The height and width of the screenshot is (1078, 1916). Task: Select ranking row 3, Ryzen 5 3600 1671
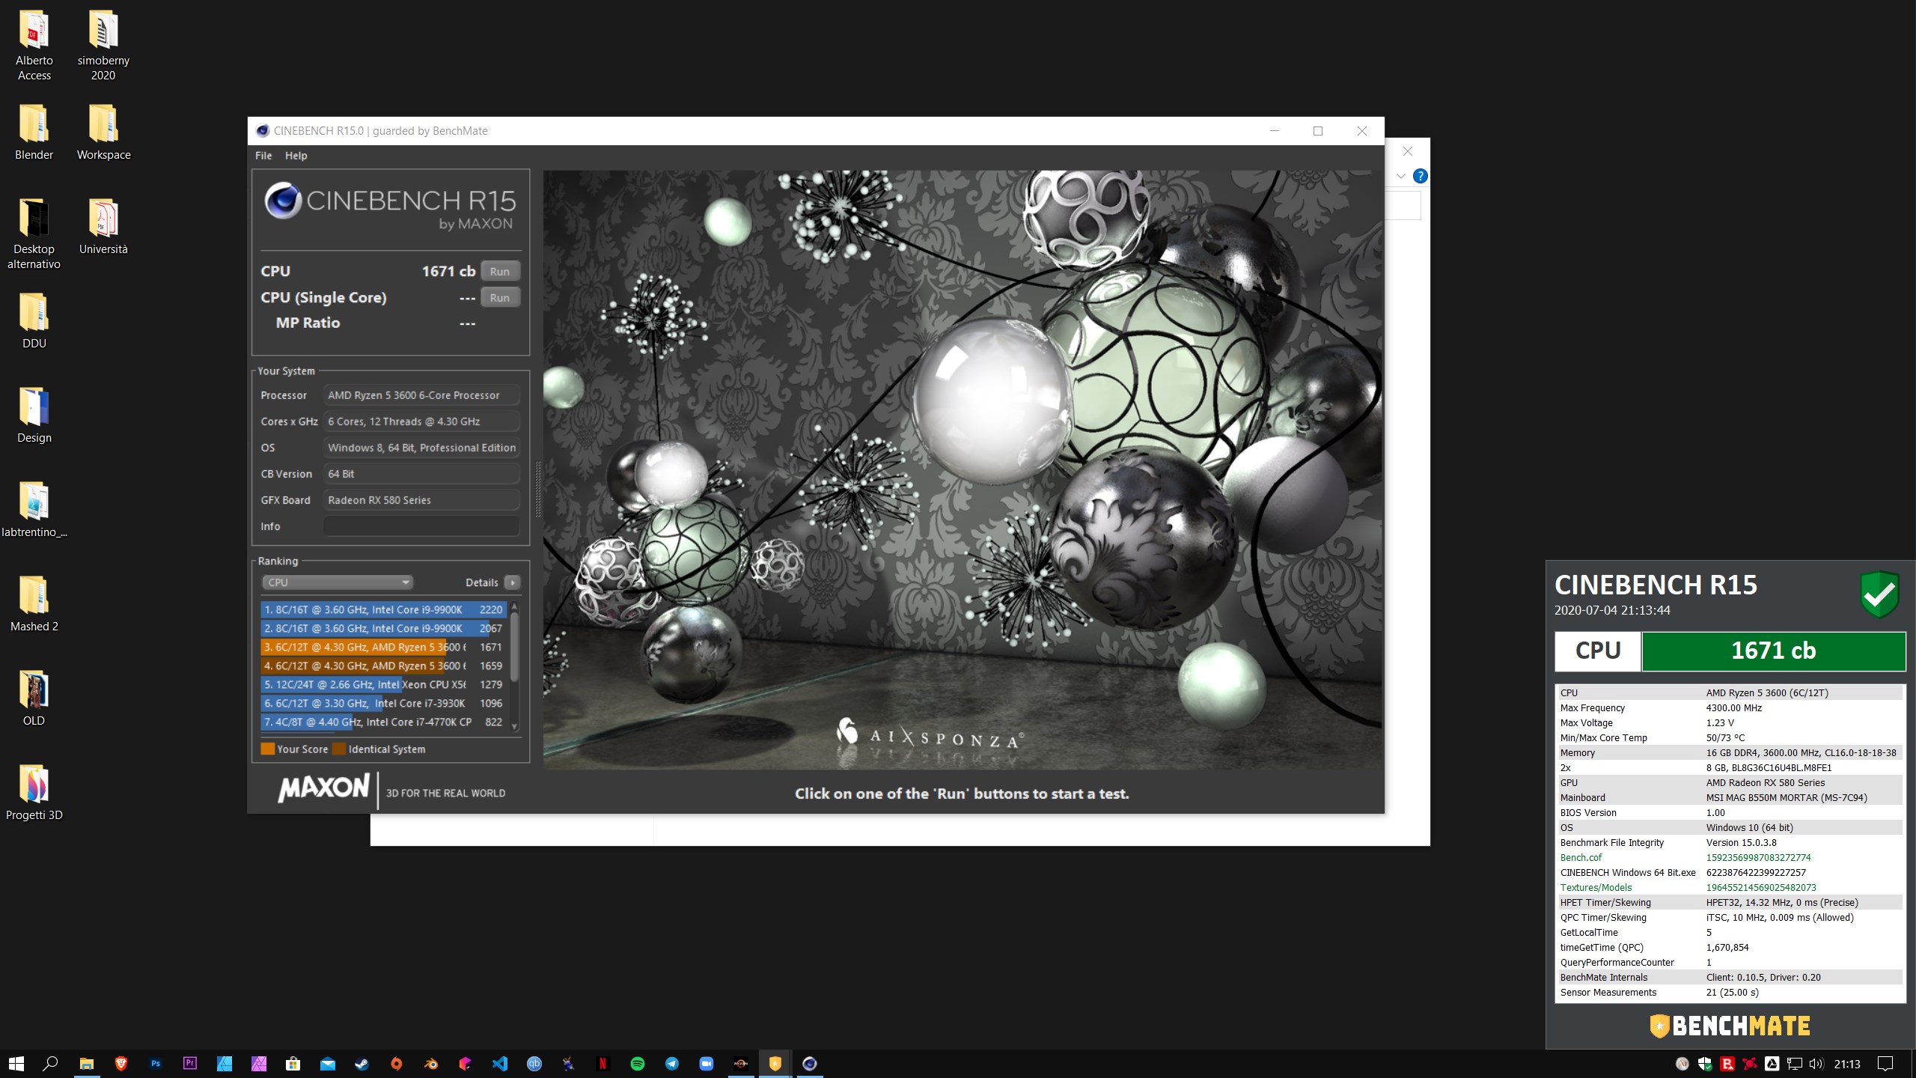[383, 647]
